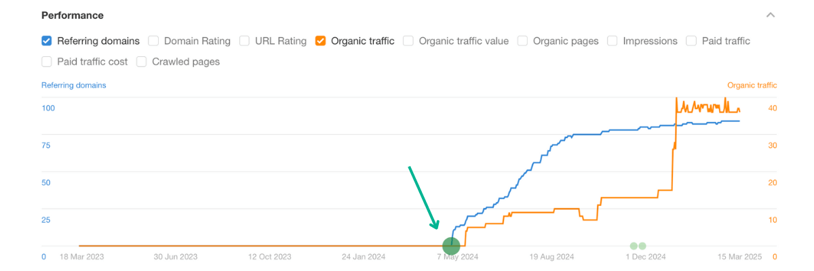Screen dimensions: 814x271
Task: Click the left small green dot near Dec 2024
Action: click(x=634, y=246)
